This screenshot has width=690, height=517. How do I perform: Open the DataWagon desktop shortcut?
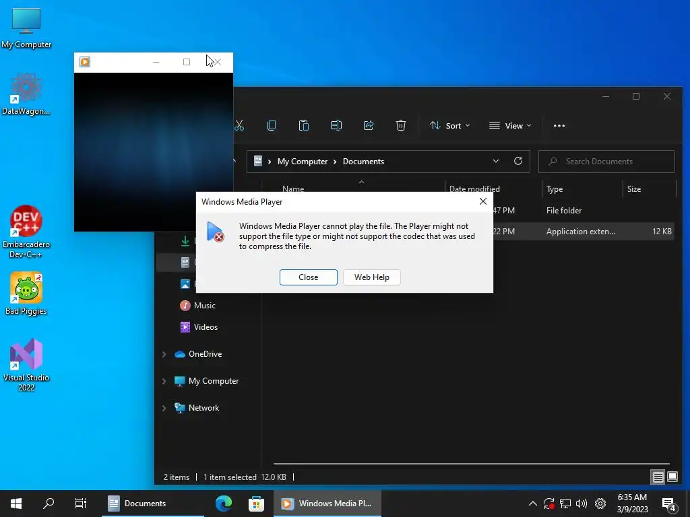(26, 94)
